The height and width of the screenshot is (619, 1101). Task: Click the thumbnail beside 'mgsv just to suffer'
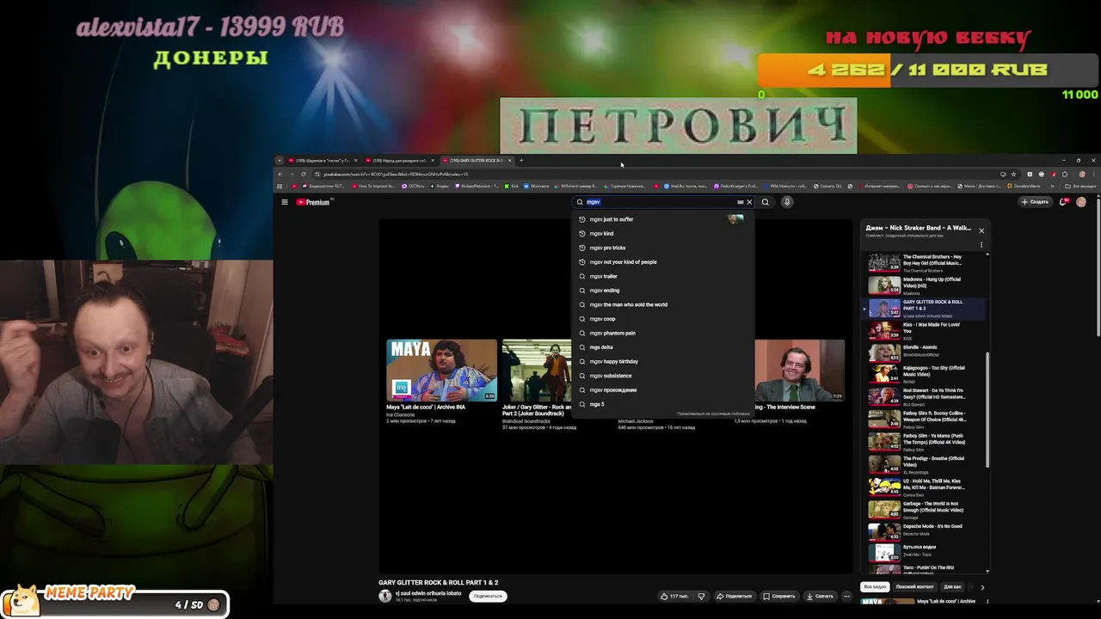[735, 219]
